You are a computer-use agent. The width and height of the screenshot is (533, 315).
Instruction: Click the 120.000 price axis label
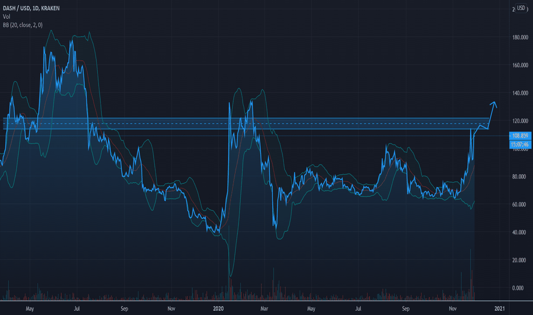tap(520, 121)
